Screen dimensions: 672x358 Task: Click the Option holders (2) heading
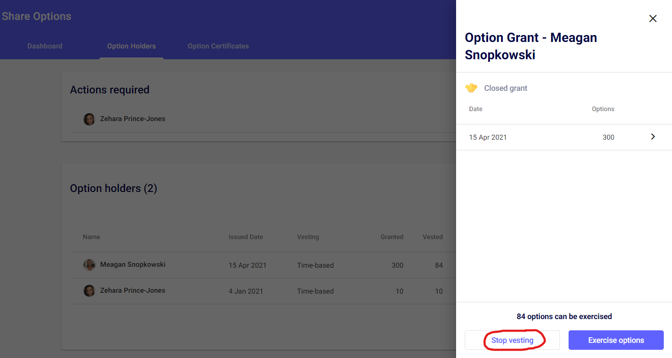pyautogui.click(x=113, y=189)
